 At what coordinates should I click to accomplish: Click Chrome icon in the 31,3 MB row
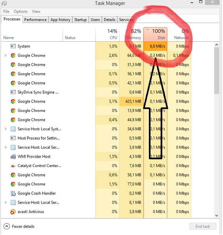pos(13,65)
